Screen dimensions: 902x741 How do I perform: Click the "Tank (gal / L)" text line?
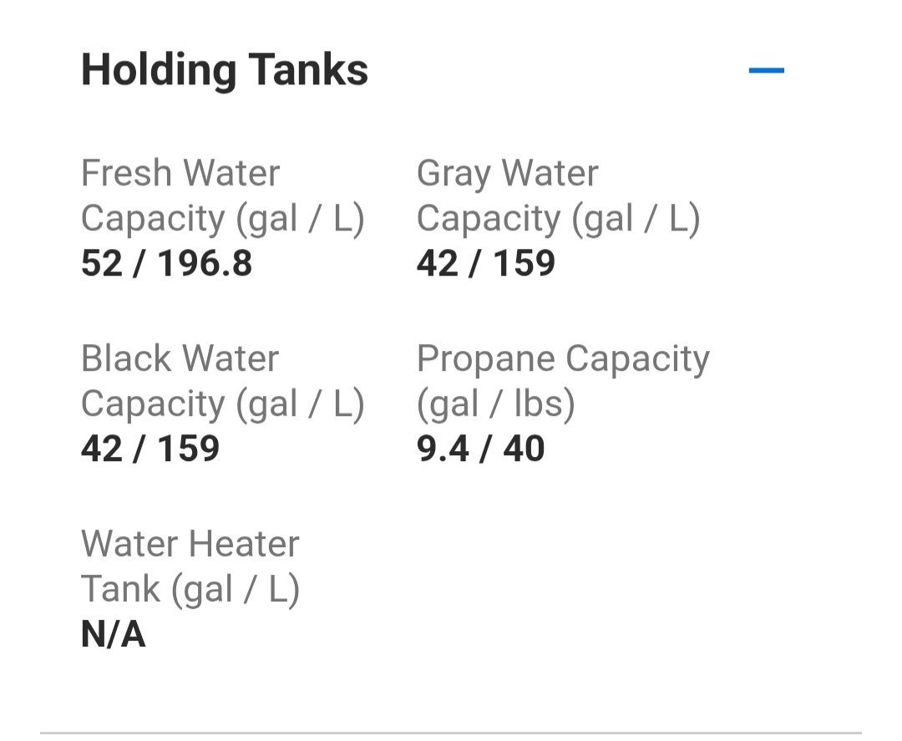point(190,589)
